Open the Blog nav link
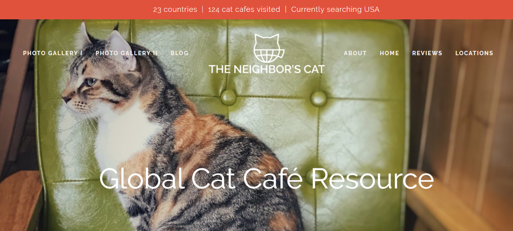This screenshot has height=231, width=513. (x=179, y=53)
